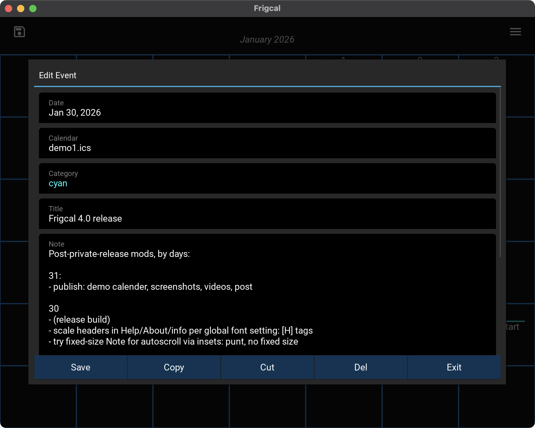Click the Edit Event dialog title
Image resolution: width=535 pixels, height=428 pixels.
pyautogui.click(x=58, y=75)
